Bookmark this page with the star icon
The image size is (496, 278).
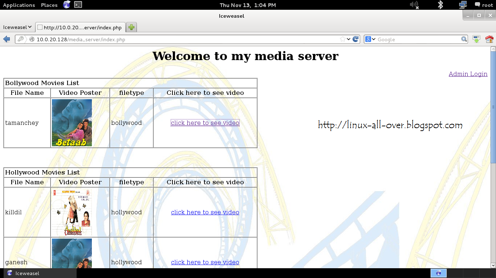pyautogui.click(x=342, y=39)
